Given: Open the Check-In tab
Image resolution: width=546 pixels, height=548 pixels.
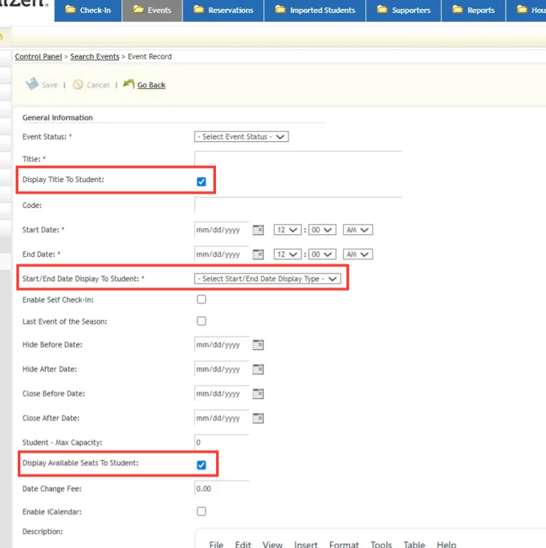Looking at the screenshot, I should (x=88, y=11).
